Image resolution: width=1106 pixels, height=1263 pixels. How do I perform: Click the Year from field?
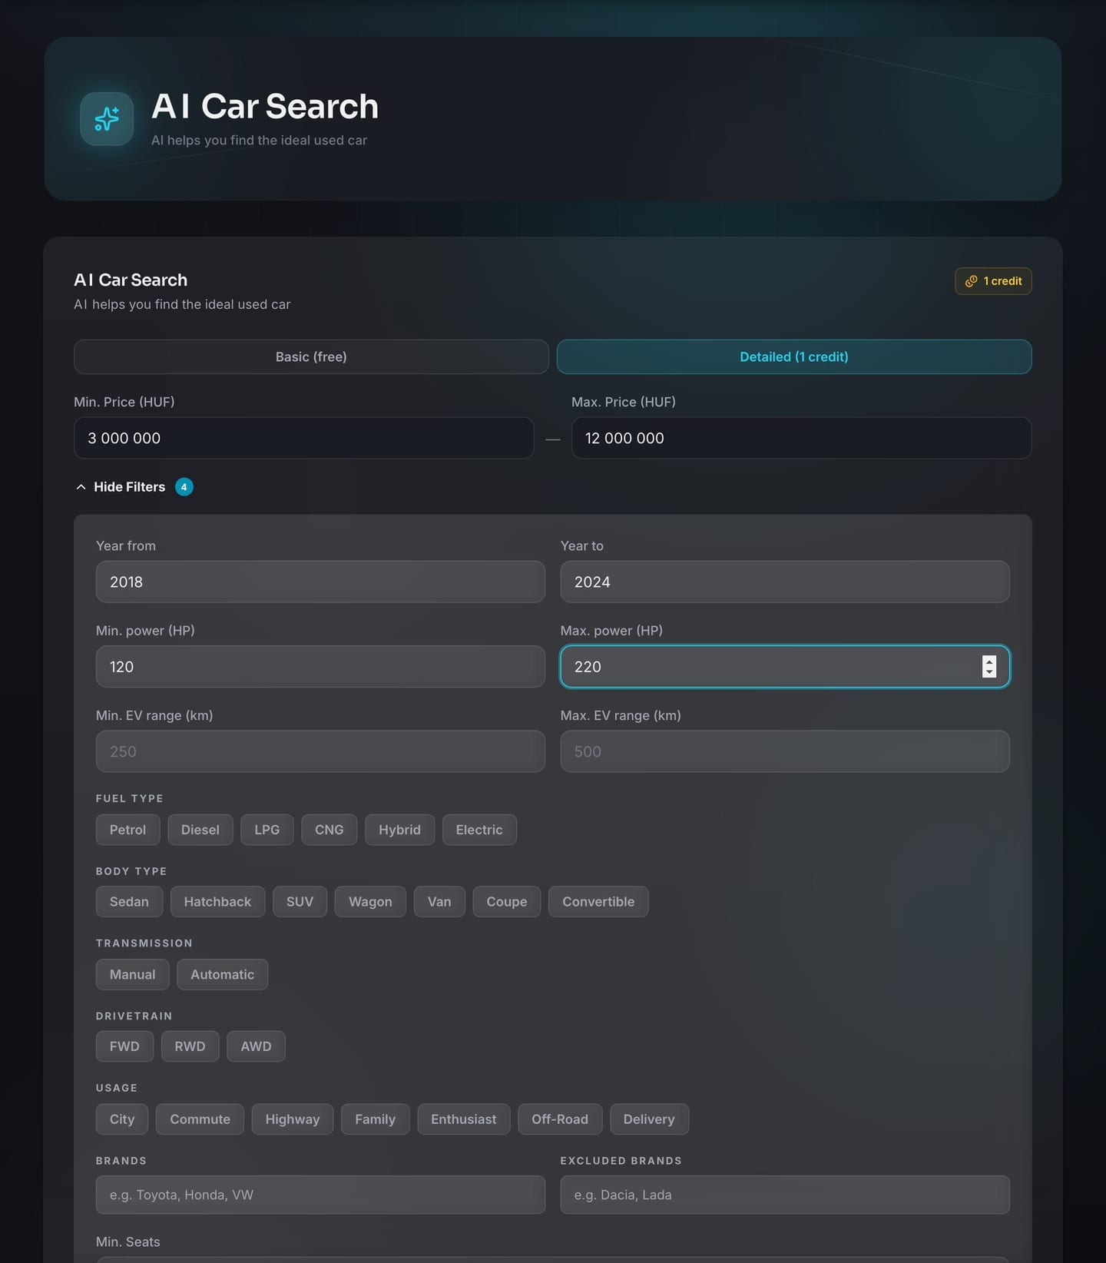320,582
